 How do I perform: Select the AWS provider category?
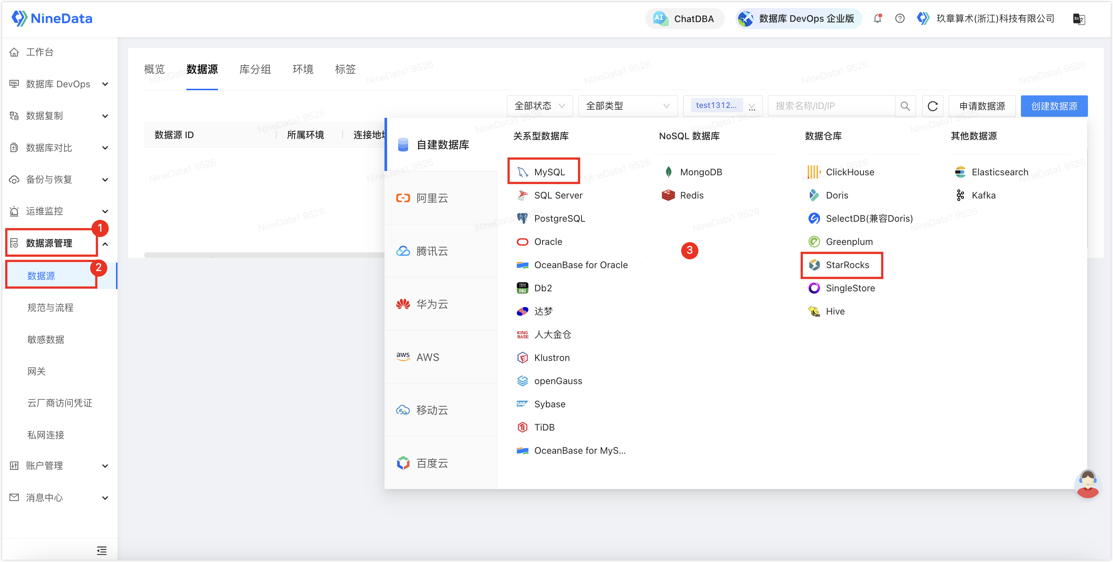(x=441, y=357)
